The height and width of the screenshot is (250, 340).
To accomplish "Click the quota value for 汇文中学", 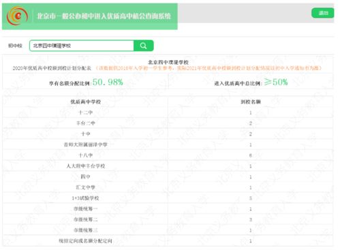I will [x=251, y=187].
